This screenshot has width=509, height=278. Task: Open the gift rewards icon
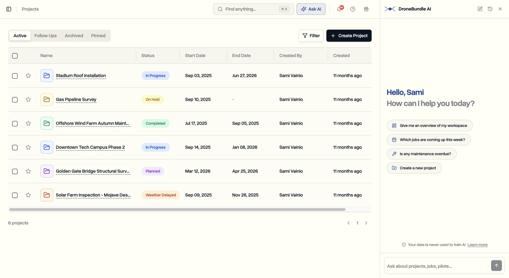click(366, 9)
